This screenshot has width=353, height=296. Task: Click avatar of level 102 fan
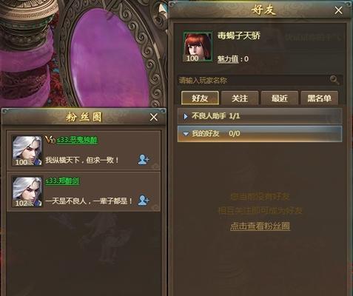coord(27,192)
